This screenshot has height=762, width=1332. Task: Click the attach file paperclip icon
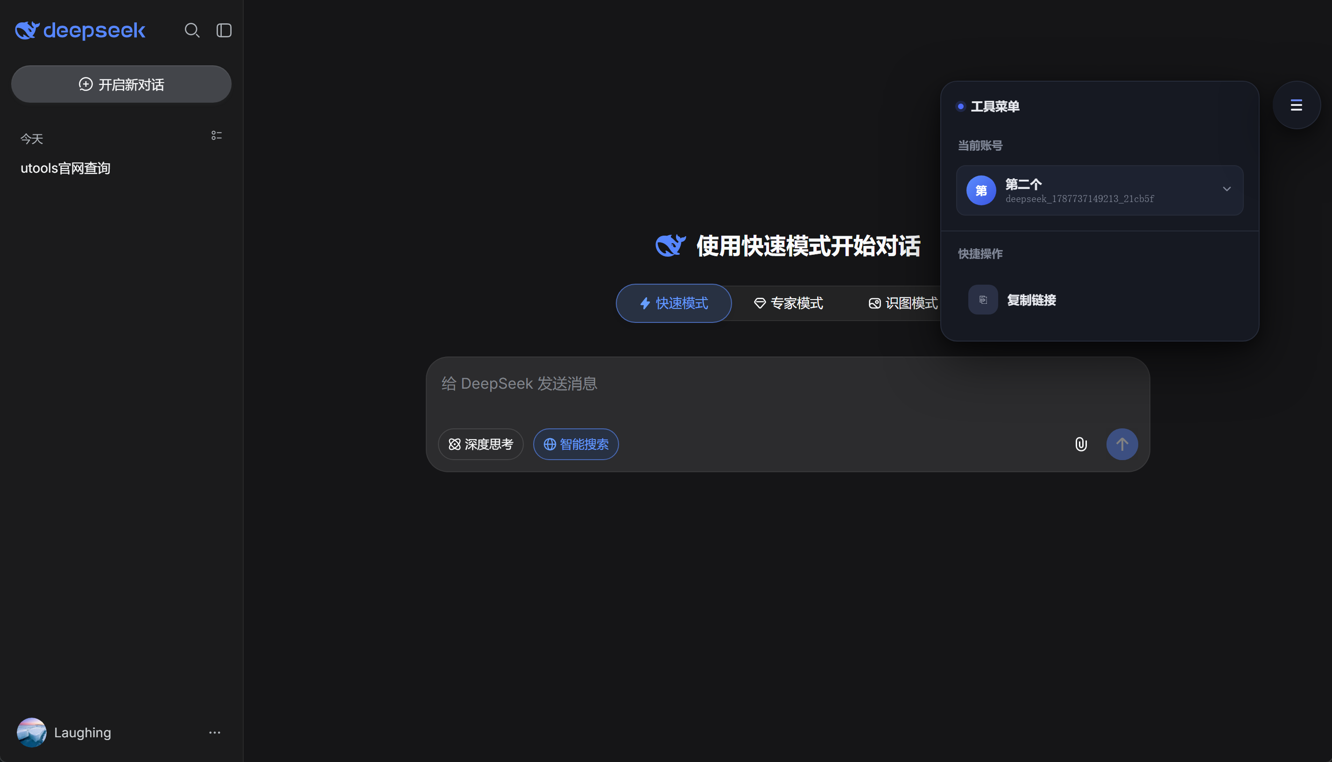tap(1081, 444)
